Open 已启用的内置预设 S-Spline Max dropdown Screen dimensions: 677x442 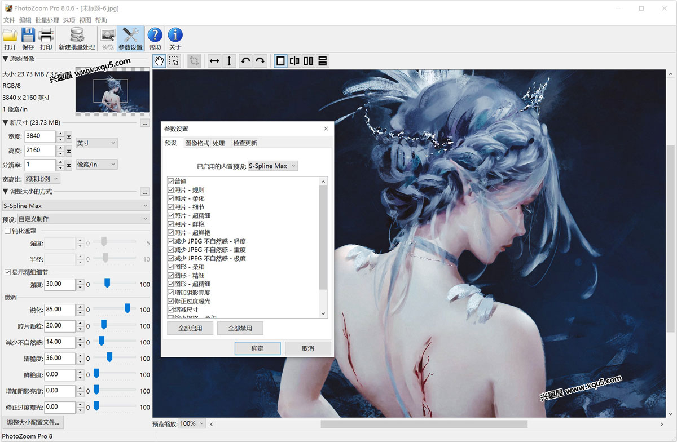pos(272,166)
